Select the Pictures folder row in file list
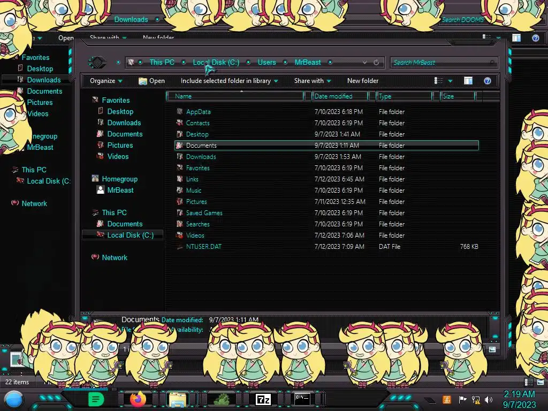 tap(326, 202)
